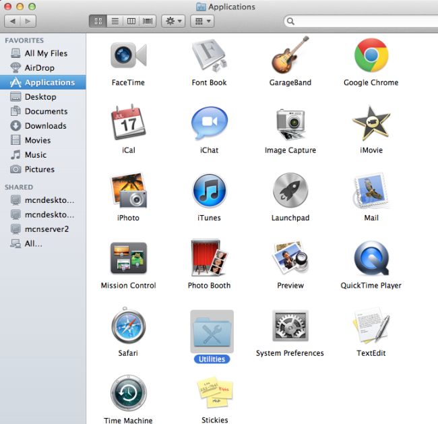Screen dimensions: 438x424
Task: Open AirDrop in the sidebar
Action: [x=43, y=67]
